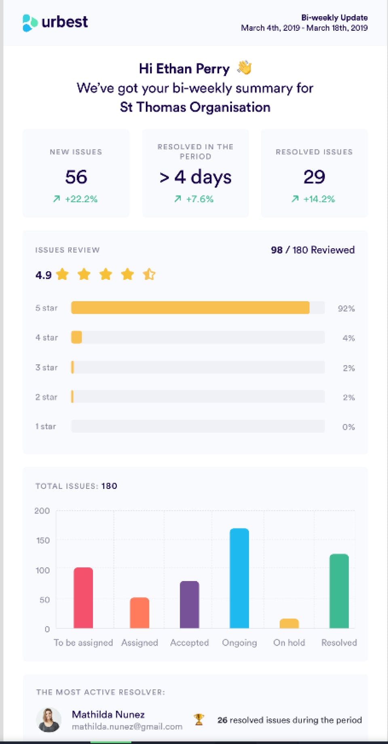Click the purple Accepted chart bar
388x744 pixels.
tap(190, 604)
